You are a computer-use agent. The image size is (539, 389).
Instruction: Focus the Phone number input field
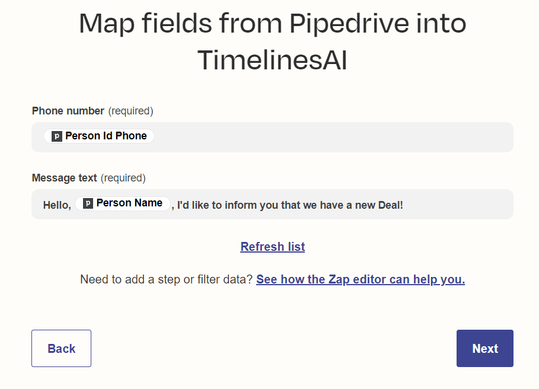pyautogui.click(x=332, y=137)
